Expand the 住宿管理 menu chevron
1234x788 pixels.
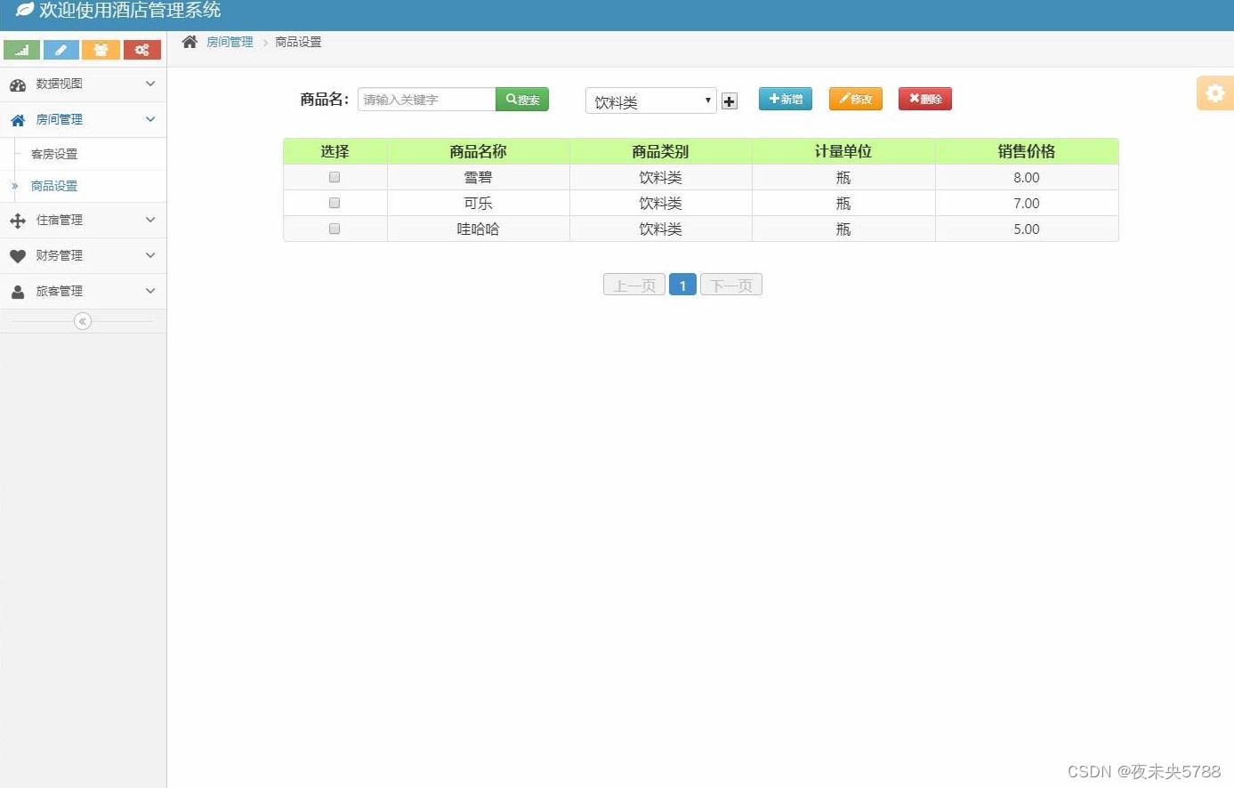pyautogui.click(x=150, y=220)
